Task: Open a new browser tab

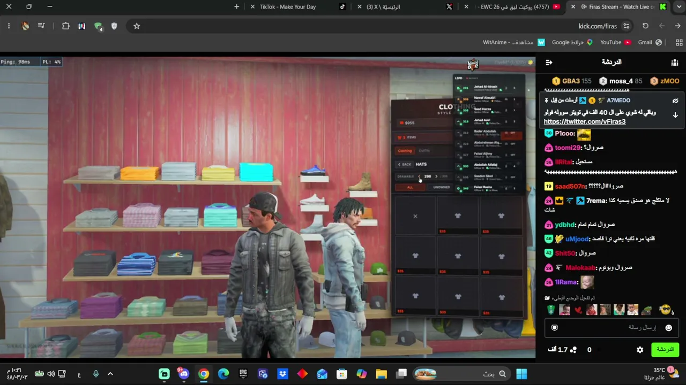Action: 237,7
